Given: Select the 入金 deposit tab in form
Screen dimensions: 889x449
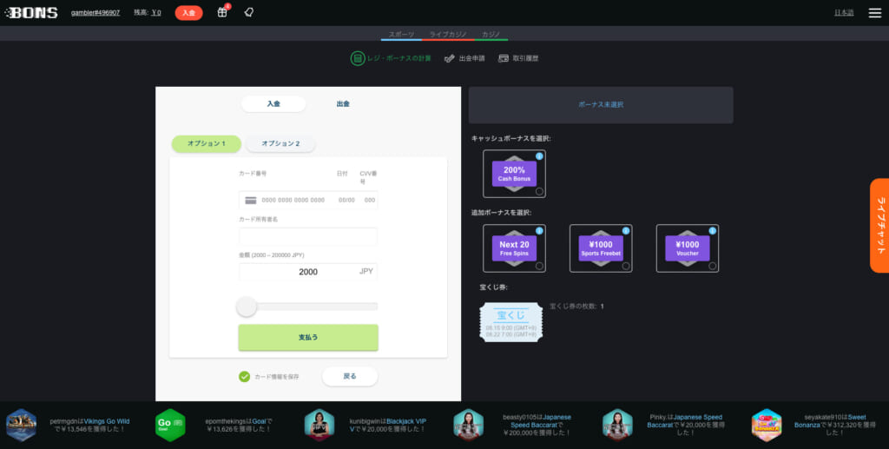Looking at the screenshot, I should tap(273, 103).
